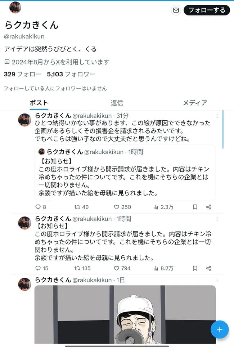The width and height of the screenshot is (234, 349).
Task: Open the message envelope icon
Action: pyautogui.click(x=176, y=10)
